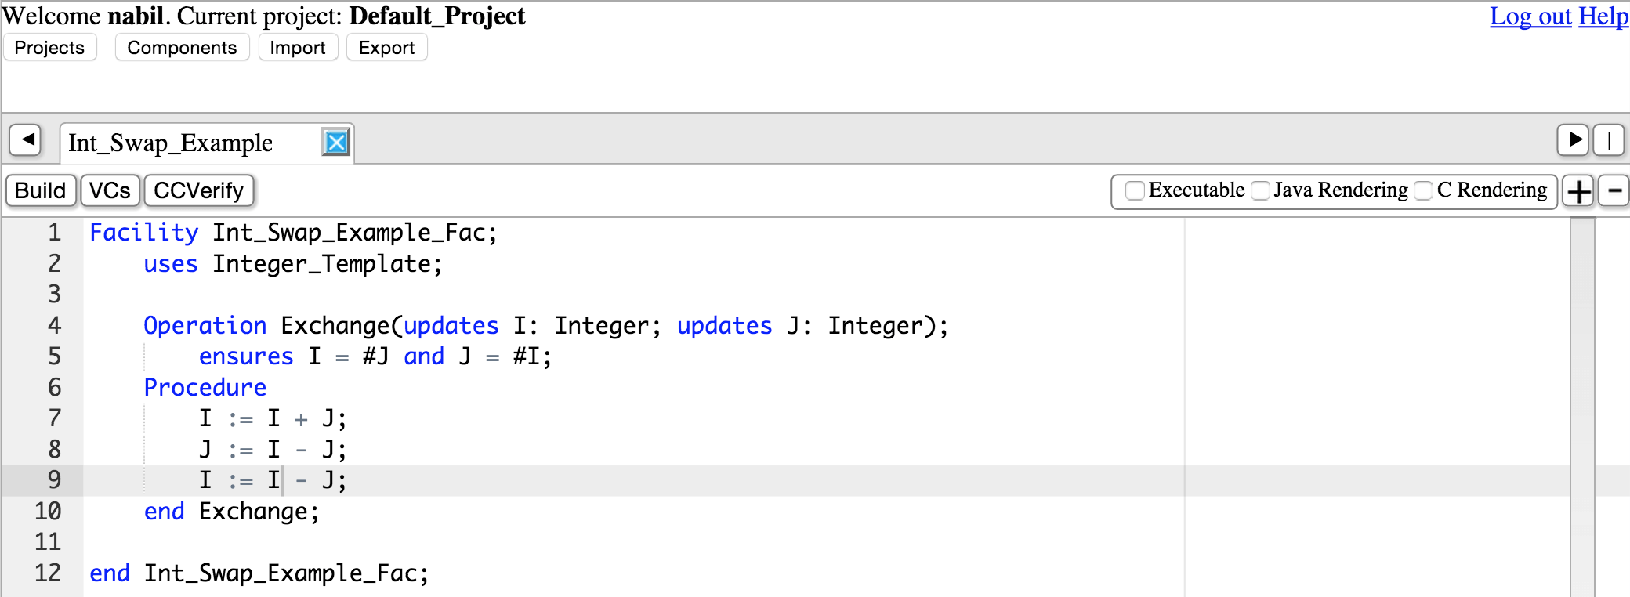
Task: Enable the Executable checkbox
Action: [1134, 190]
